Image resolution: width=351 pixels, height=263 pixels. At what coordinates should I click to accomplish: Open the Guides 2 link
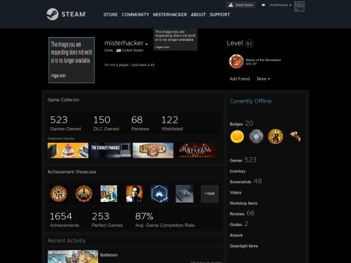(x=239, y=224)
